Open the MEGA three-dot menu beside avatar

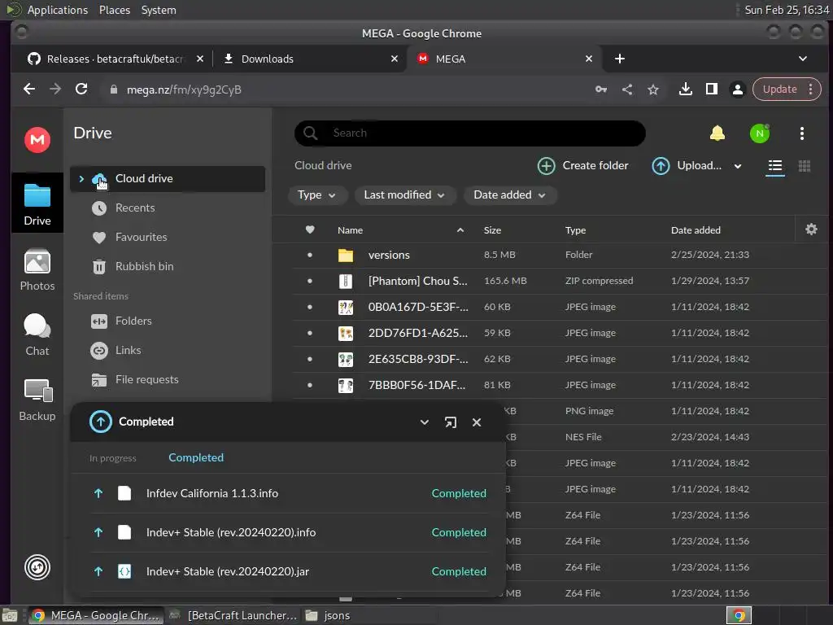(x=801, y=133)
